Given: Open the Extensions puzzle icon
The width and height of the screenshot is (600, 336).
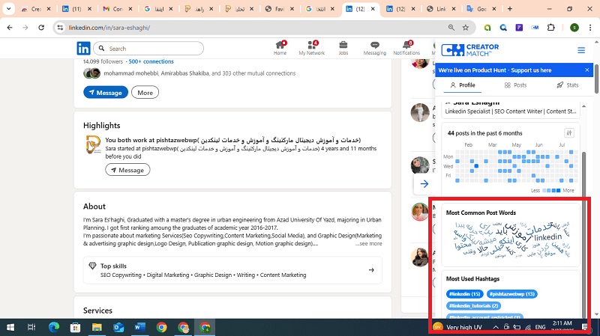Looking at the screenshot, I should [551, 28].
